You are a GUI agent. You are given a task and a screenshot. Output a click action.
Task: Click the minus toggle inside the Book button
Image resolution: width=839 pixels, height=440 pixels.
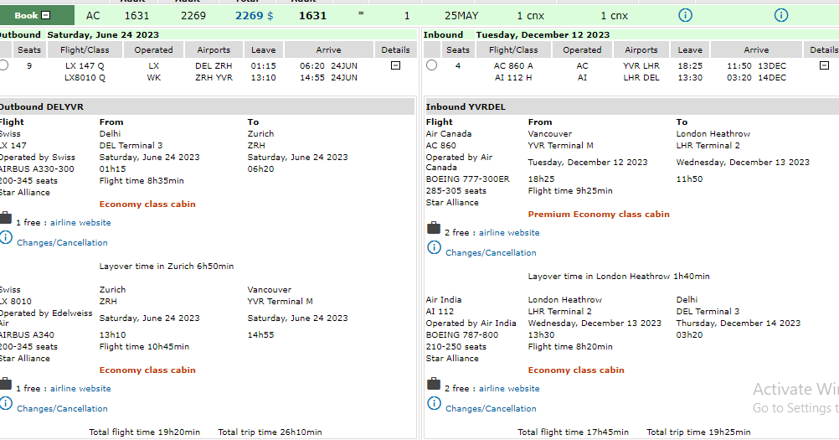click(46, 15)
